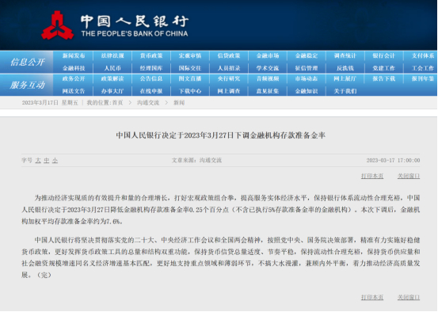Go to 办事大厅
The image size is (438, 312).
click(112, 91)
